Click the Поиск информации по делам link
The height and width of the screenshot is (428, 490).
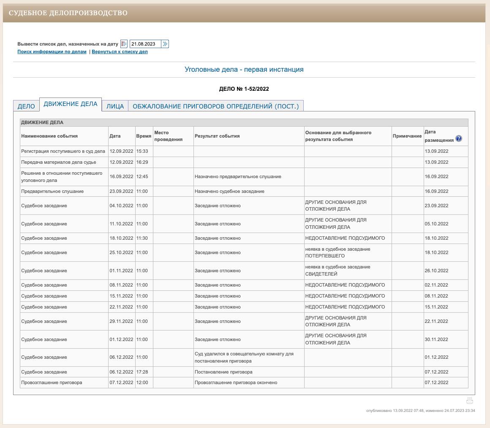coord(52,51)
